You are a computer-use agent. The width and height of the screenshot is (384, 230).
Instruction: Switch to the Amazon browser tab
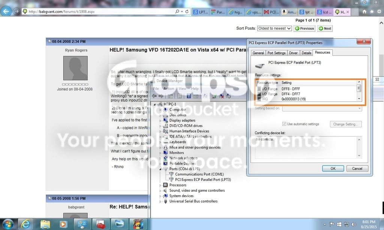click(x=289, y=12)
